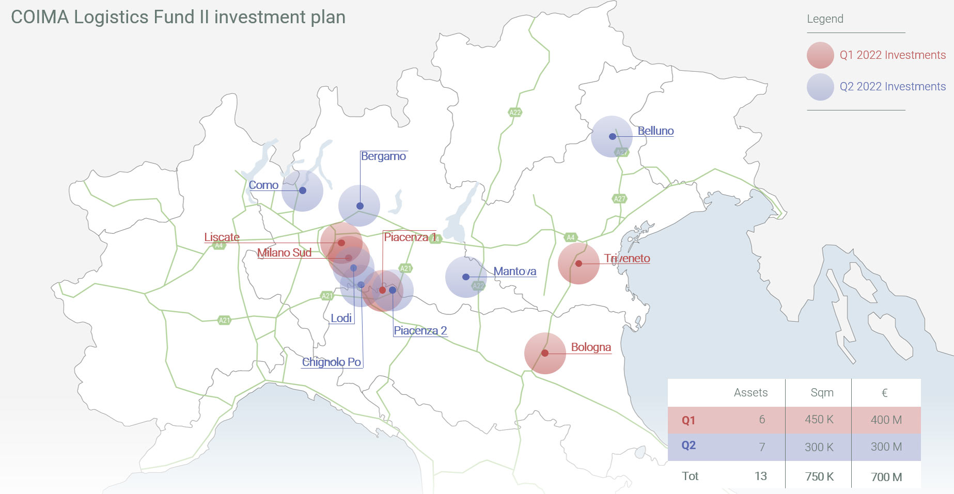Select the Bergamo location label
This screenshot has height=494, width=954.
[383, 156]
